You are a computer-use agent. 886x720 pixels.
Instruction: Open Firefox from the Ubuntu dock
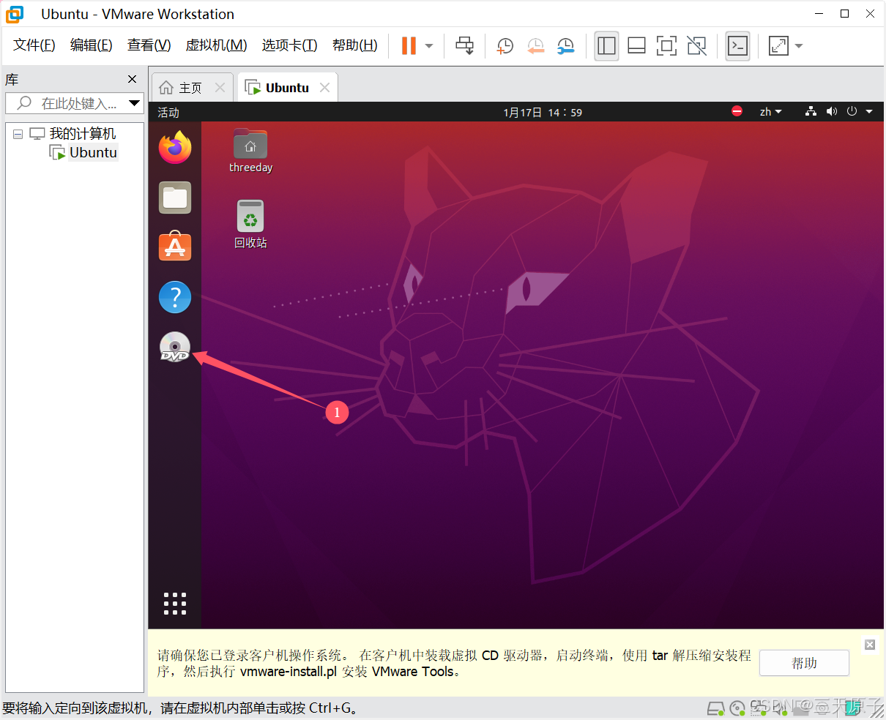click(x=174, y=147)
